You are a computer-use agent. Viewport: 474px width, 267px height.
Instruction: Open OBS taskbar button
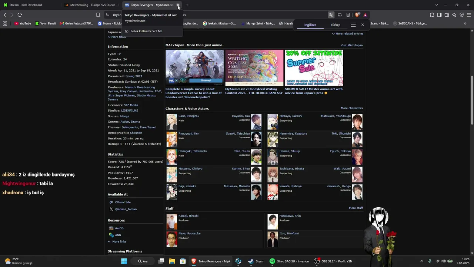(x=333, y=261)
